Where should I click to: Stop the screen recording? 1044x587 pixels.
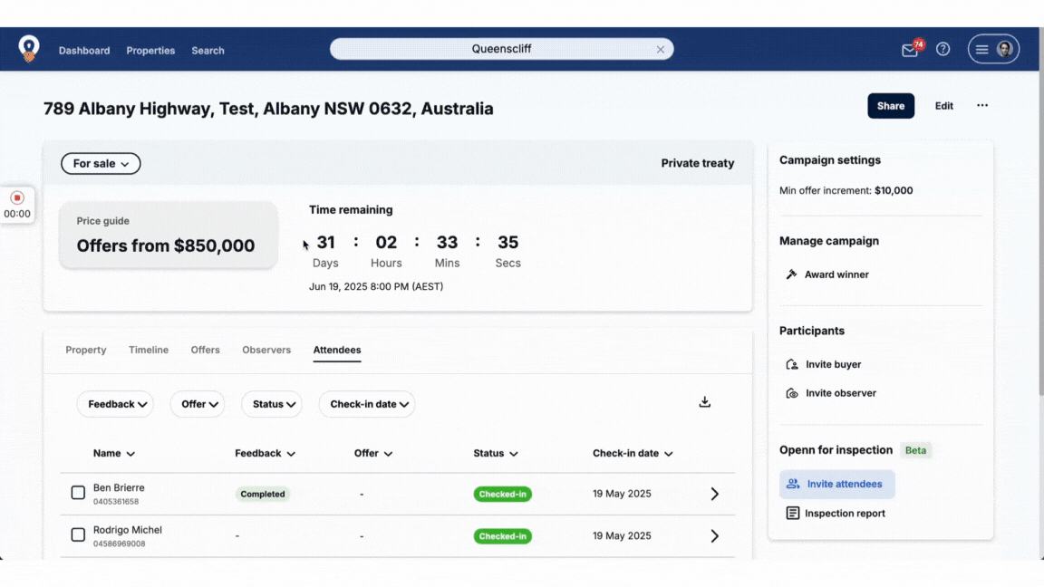coord(17,197)
